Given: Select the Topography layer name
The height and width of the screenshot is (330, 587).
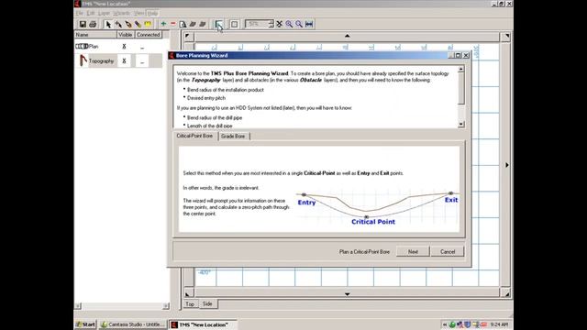Looking at the screenshot, I should [x=101, y=61].
